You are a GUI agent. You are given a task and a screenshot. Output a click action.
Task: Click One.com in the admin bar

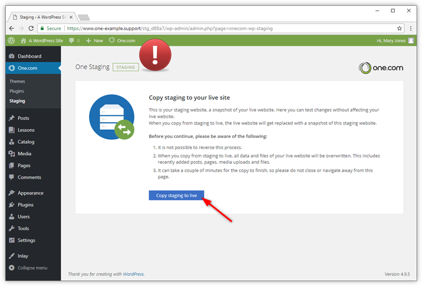[122, 41]
